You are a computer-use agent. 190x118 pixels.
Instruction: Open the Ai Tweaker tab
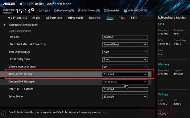54,18
